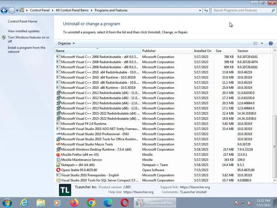Click the list scrollbar up arrow
Screen dimensions: 277x208
pyautogui.click(x=275, y=50)
